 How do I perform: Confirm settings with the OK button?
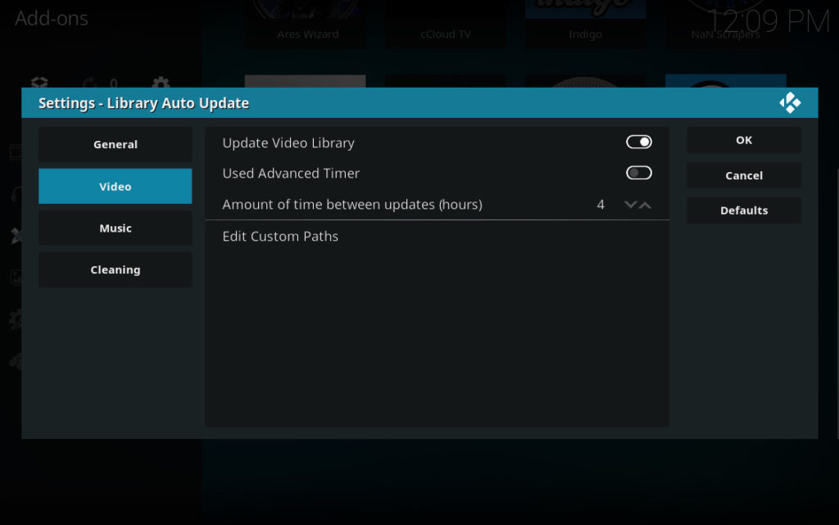[x=743, y=139]
